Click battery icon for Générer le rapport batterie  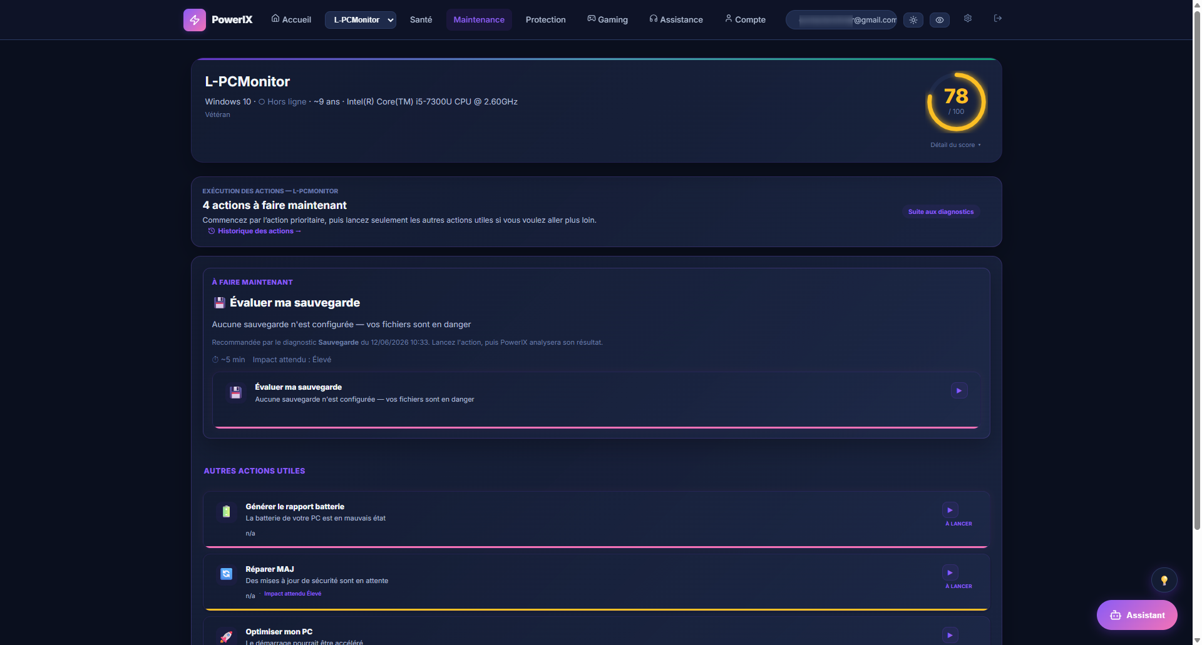(x=226, y=511)
